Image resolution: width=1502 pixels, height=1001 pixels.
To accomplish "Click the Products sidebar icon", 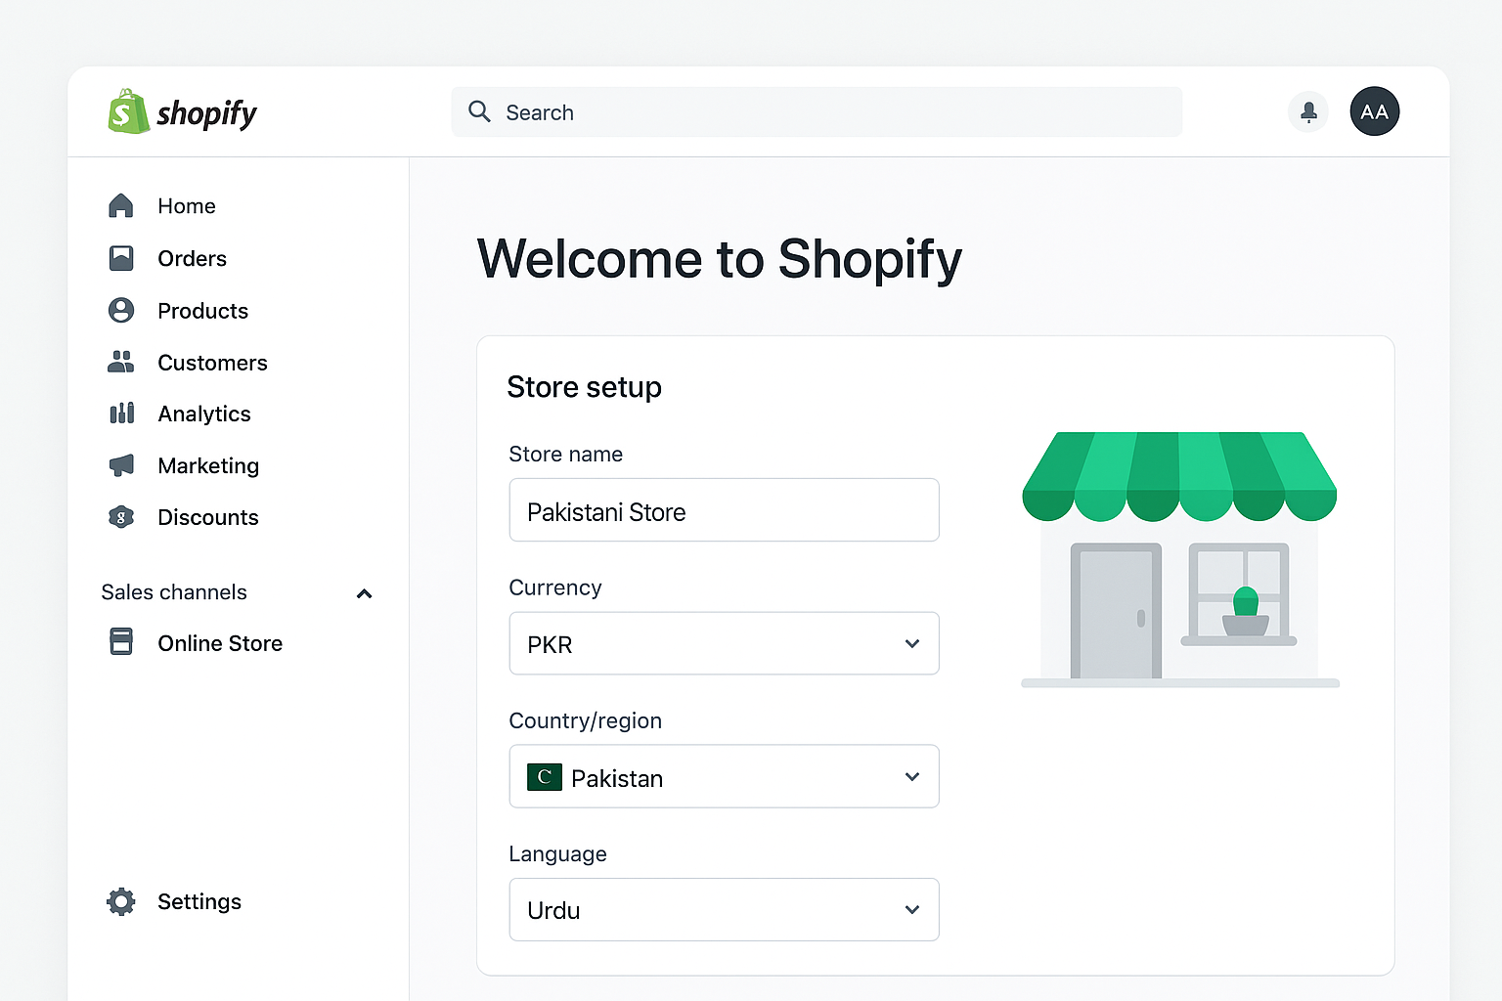I will [121, 310].
